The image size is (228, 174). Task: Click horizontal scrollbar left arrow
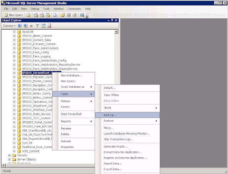tap(4, 165)
